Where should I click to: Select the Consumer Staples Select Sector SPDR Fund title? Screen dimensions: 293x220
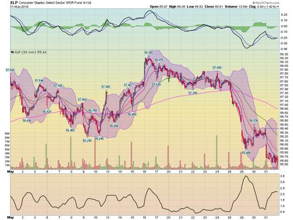tap(50, 3)
